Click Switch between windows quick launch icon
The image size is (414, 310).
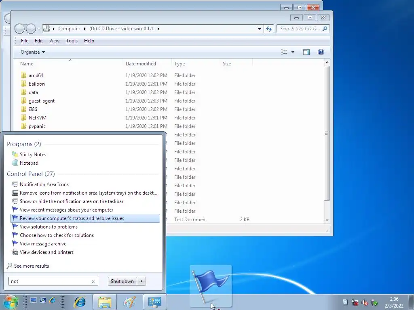(43, 300)
